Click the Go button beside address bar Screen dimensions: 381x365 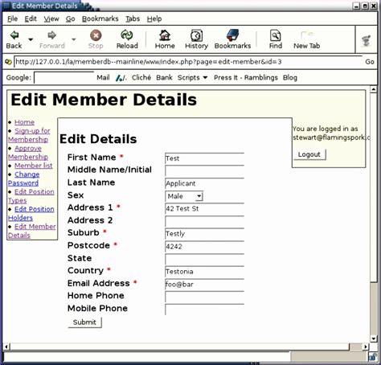click(370, 62)
